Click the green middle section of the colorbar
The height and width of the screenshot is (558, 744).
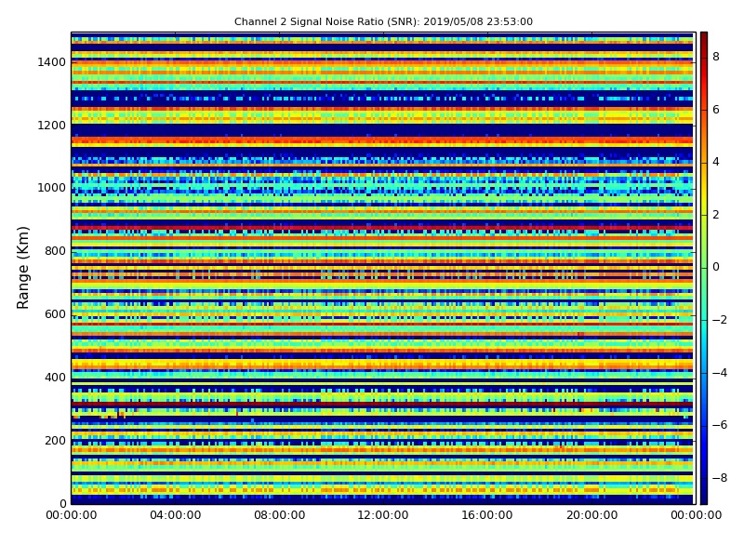[704, 268]
